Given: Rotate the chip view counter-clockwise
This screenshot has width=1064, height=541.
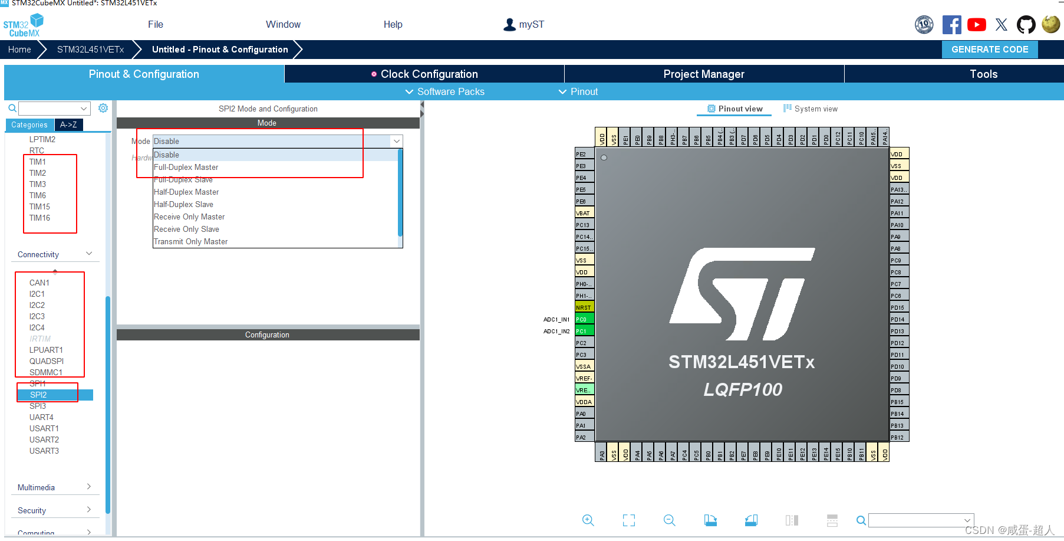Looking at the screenshot, I should click(x=751, y=520).
